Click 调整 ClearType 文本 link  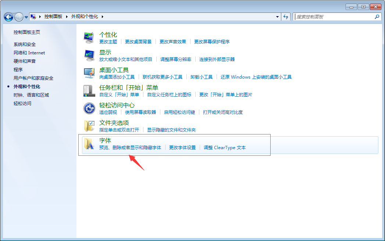[225, 147]
